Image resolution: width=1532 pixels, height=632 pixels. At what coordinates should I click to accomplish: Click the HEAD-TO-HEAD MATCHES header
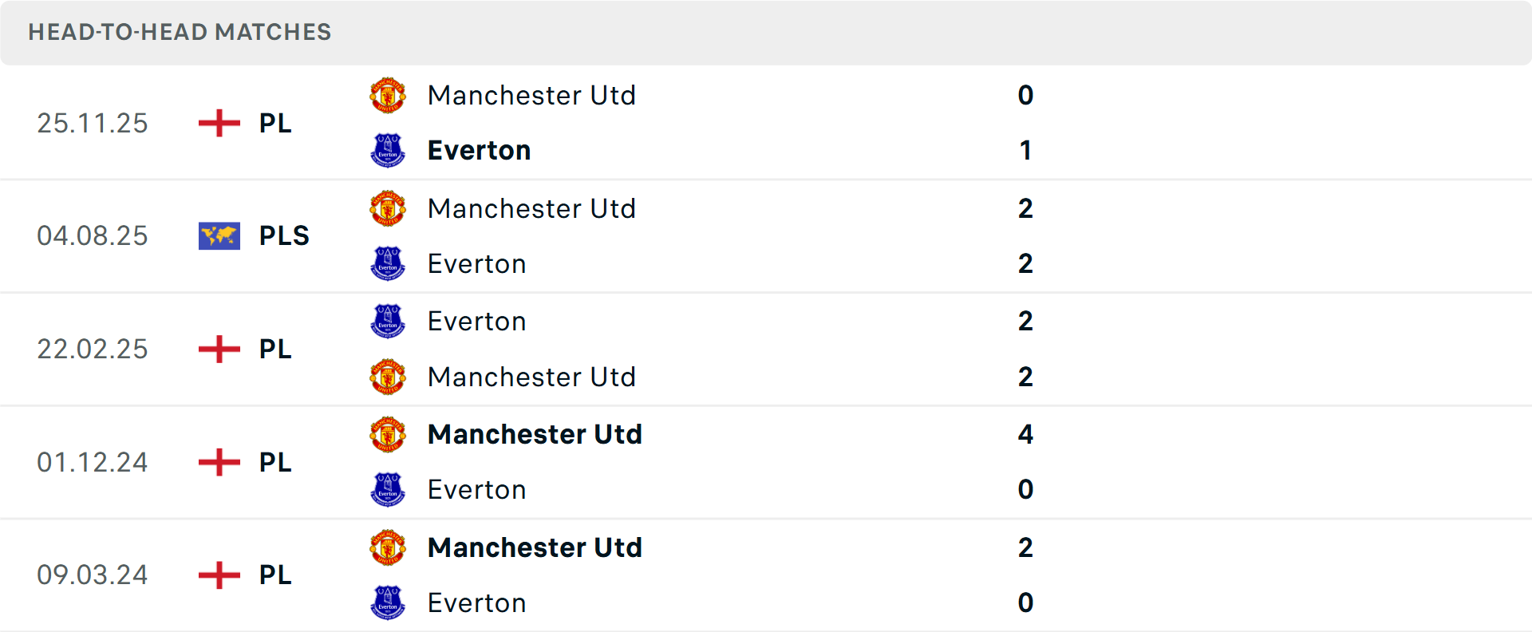tap(180, 32)
